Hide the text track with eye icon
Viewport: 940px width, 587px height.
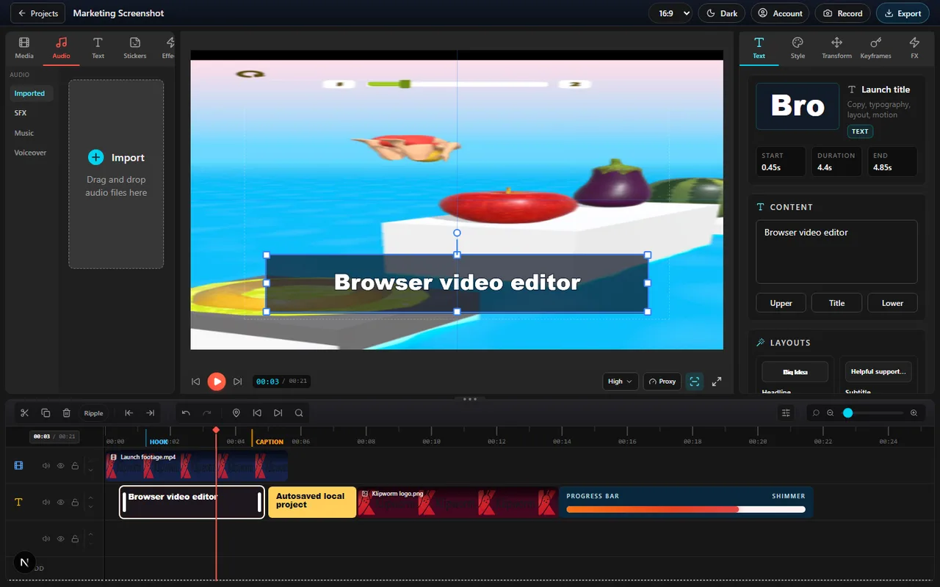coord(61,503)
